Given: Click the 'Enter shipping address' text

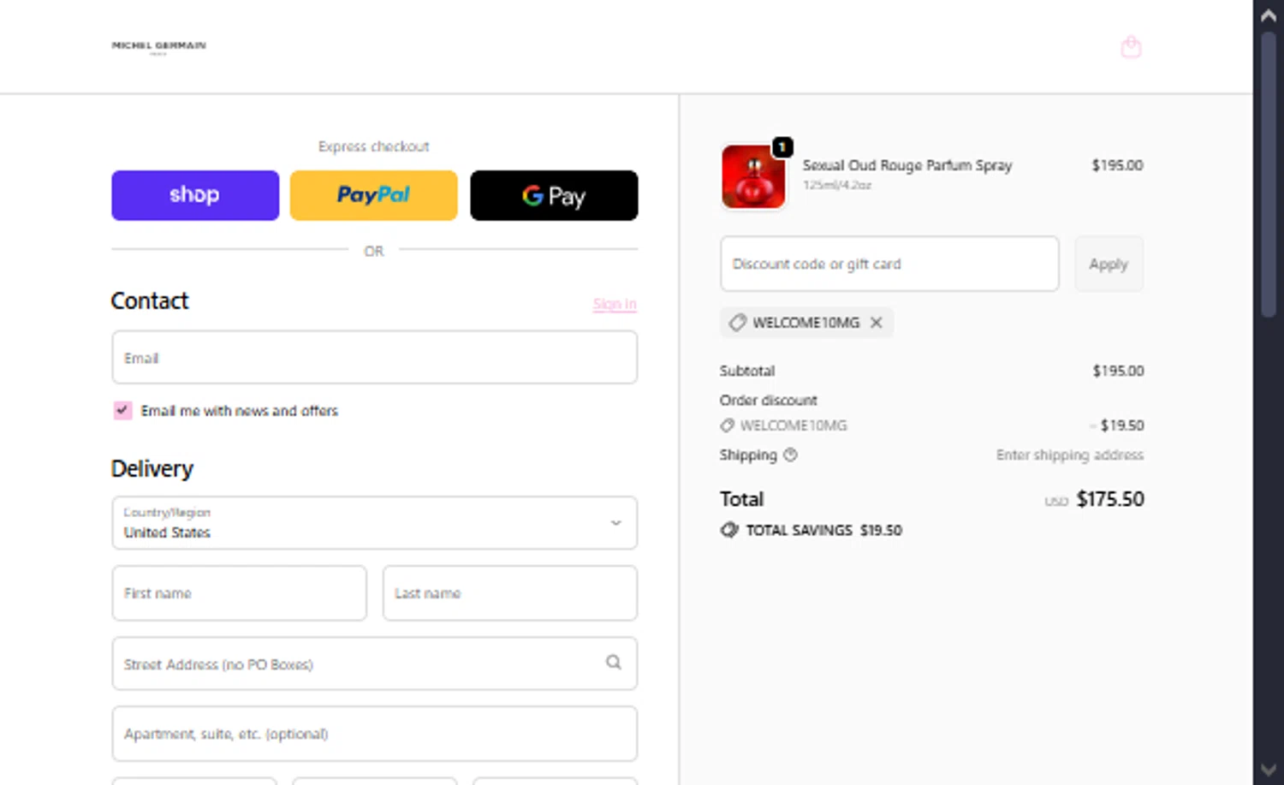Looking at the screenshot, I should pos(1069,455).
